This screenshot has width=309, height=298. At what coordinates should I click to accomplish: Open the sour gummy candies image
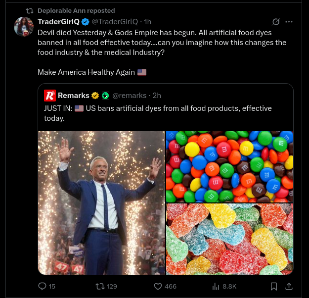(229, 239)
